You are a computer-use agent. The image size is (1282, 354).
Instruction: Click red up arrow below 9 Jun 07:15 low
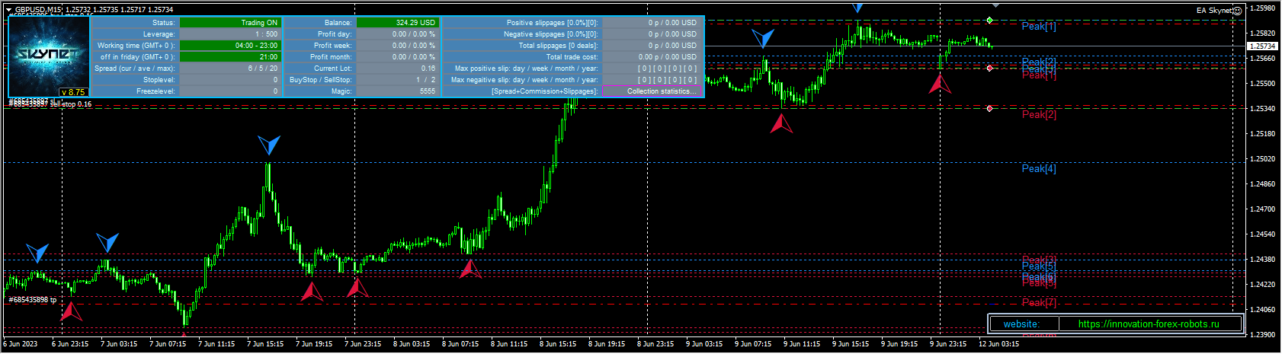781,123
